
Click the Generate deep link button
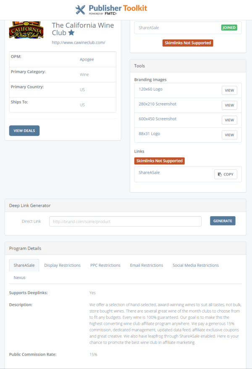[223, 221]
